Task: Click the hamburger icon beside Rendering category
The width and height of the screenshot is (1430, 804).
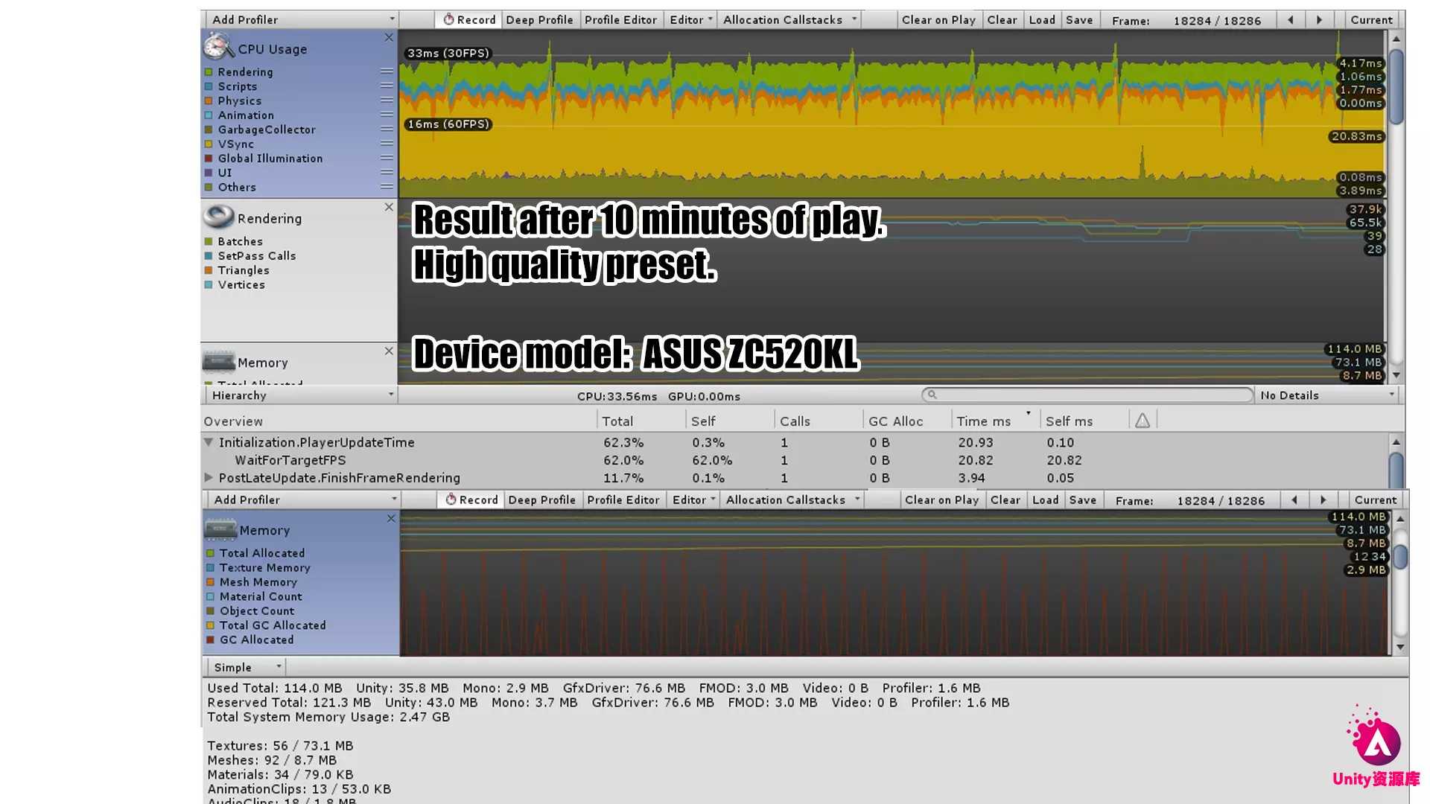Action: [x=386, y=71]
